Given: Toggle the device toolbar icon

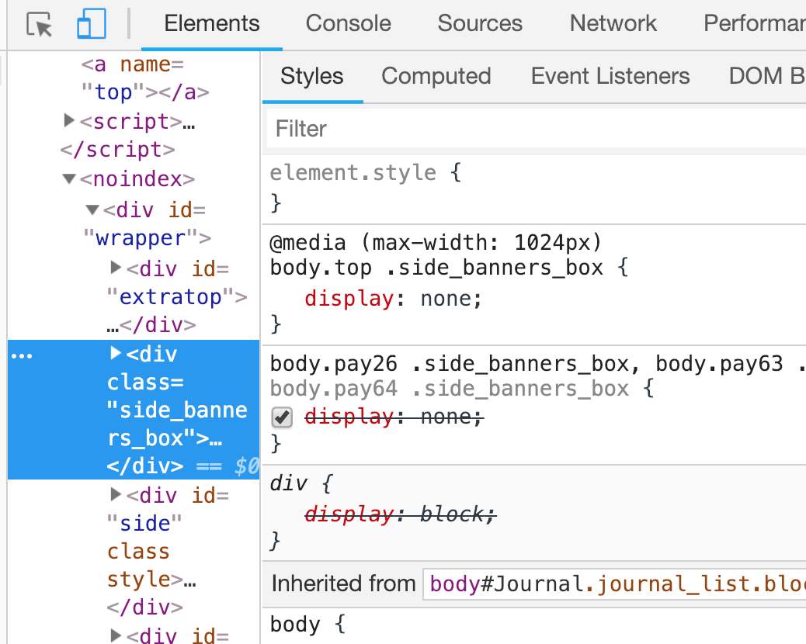Looking at the screenshot, I should point(91,24).
